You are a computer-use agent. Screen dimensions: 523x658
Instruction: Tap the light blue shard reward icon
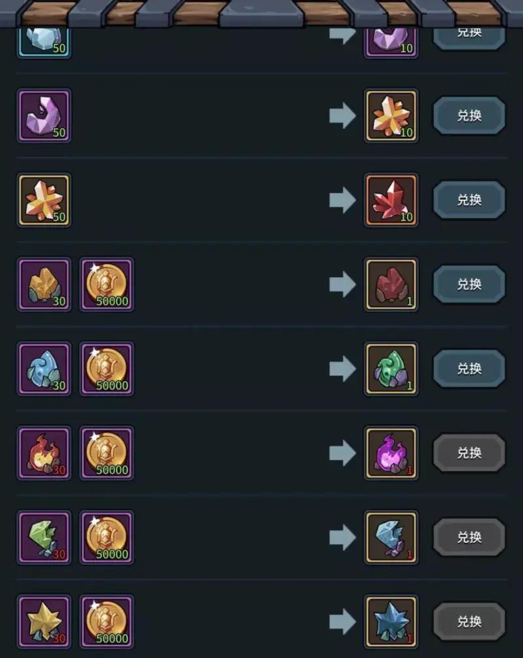pyautogui.click(x=391, y=538)
